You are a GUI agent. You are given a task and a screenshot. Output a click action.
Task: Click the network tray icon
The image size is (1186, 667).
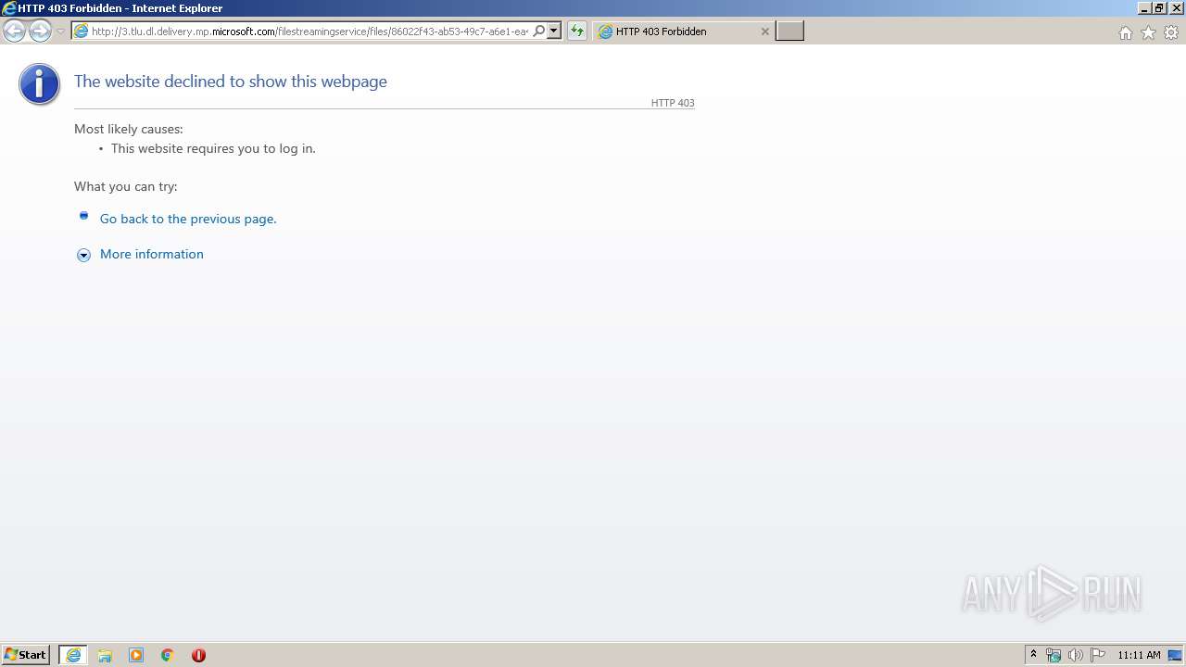click(x=1054, y=655)
